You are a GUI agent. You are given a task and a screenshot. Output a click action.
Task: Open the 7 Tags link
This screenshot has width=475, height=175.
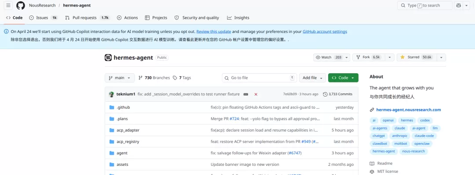coord(182,78)
